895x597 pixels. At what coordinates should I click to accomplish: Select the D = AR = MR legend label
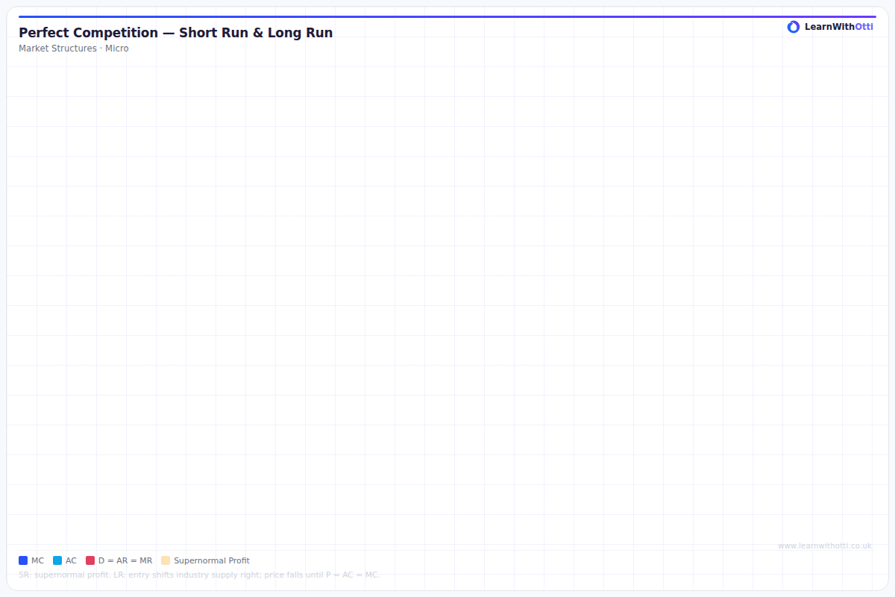(125, 560)
